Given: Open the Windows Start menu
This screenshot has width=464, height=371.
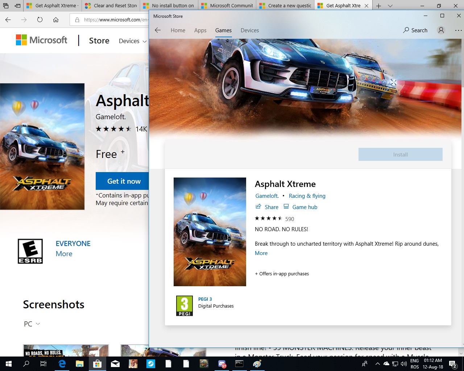Looking at the screenshot, I should coord(9,364).
